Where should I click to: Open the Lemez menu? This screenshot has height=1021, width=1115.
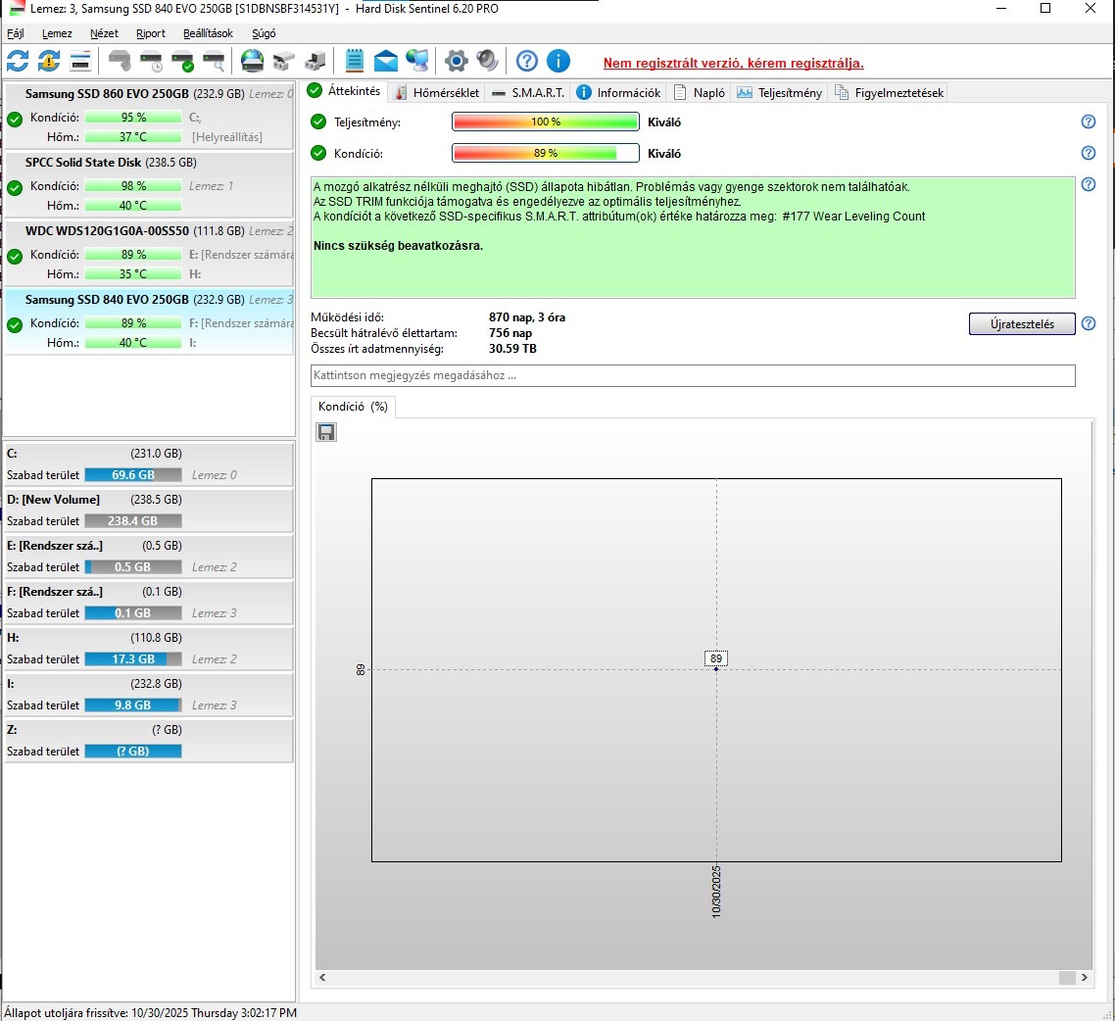coord(57,33)
